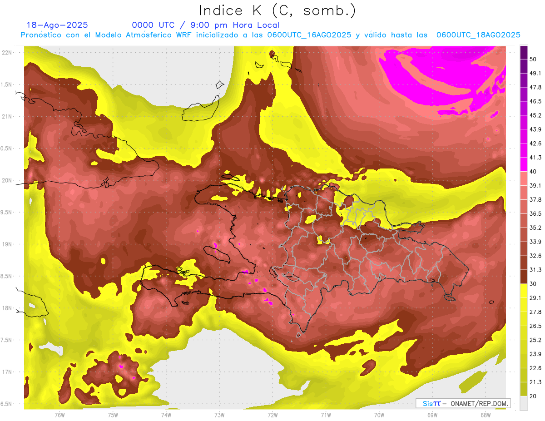Click the '19N' latitude label

click(x=7, y=244)
